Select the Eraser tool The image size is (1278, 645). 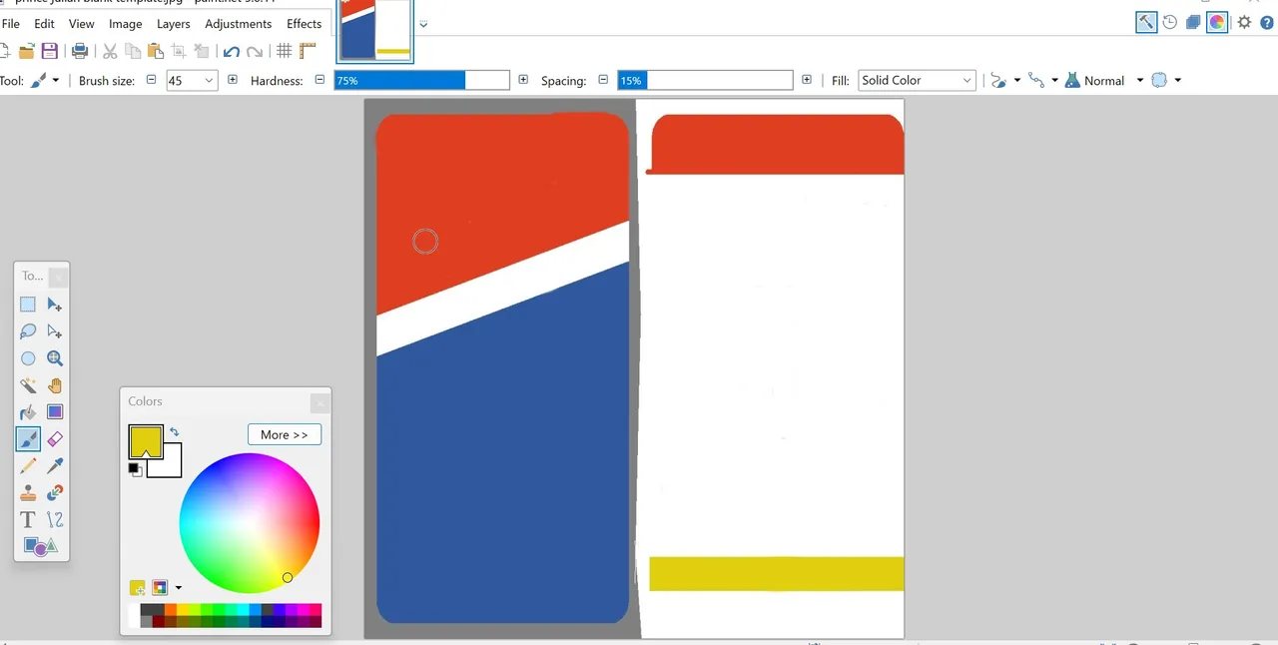[x=55, y=439]
